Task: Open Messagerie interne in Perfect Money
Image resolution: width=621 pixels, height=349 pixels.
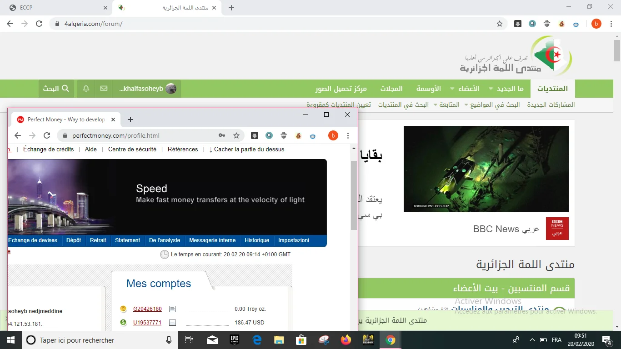Action: coord(212,240)
